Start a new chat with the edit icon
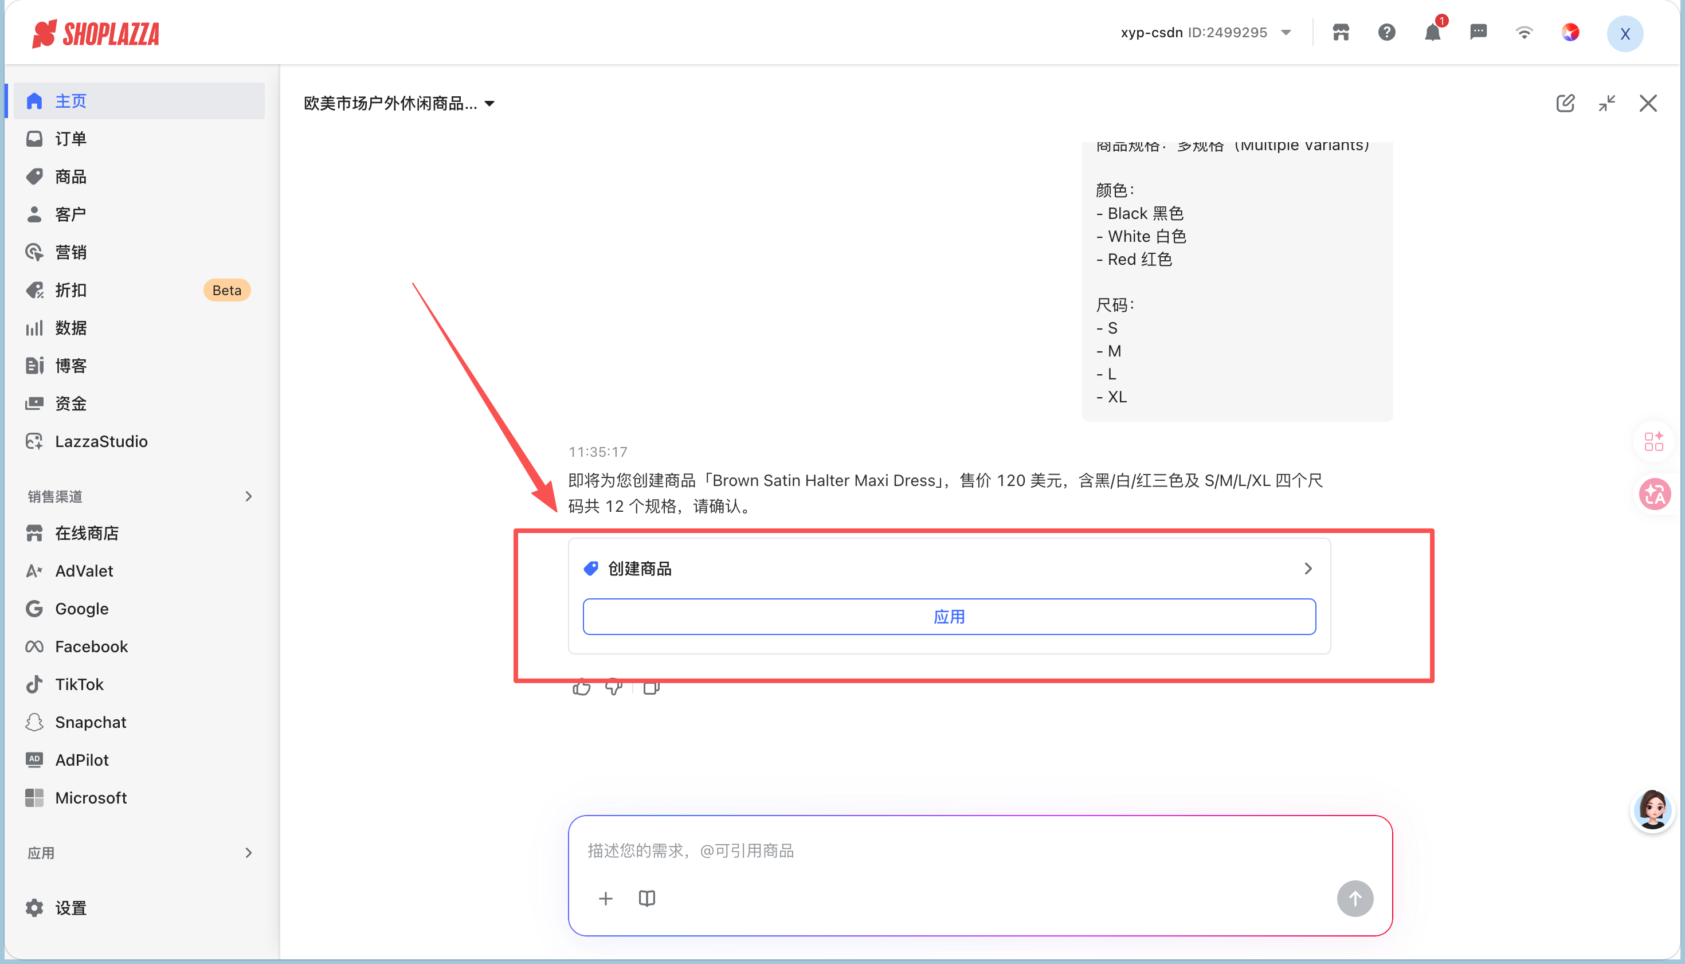The image size is (1685, 964). tap(1565, 103)
